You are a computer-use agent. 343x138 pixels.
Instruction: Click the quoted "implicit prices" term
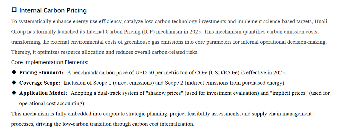[288, 93]
